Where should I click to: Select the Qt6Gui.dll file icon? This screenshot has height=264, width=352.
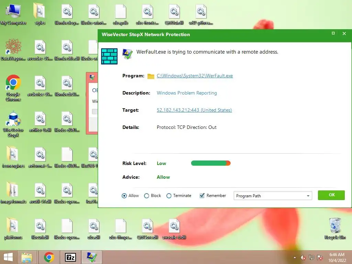coord(174,14)
